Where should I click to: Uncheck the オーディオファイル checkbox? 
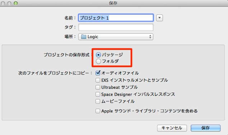tap(98, 73)
